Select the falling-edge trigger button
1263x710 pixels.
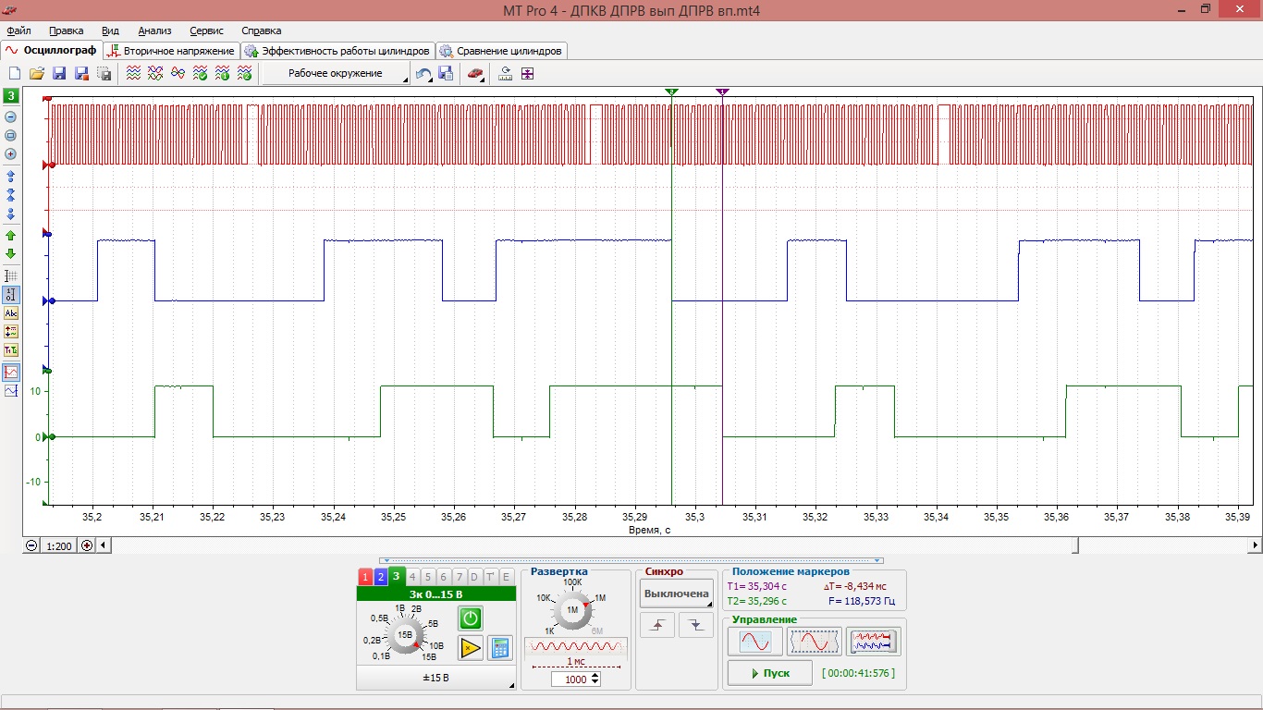click(695, 626)
